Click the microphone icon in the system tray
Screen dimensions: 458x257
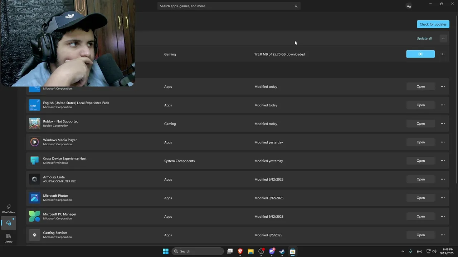click(410, 251)
